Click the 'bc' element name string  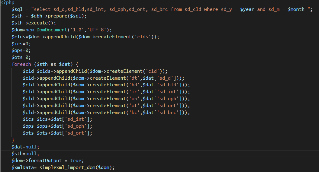(x=134, y=113)
